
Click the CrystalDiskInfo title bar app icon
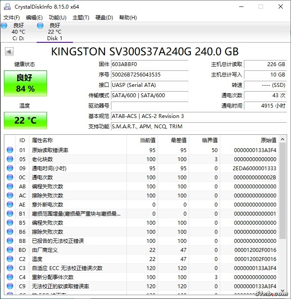(x=7, y=7)
